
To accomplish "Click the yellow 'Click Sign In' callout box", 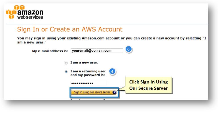I will [x=149, y=85].
